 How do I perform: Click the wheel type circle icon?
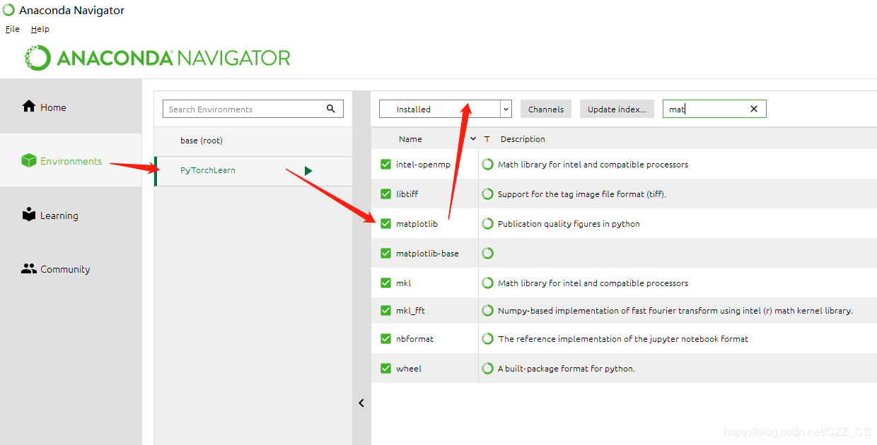[x=487, y=368]
